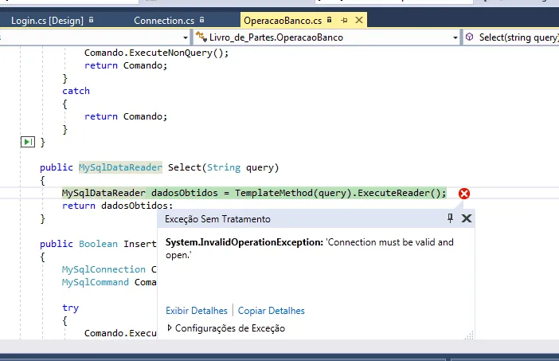Close the OperacaoBanco.cs tab
This screenshot has width=559, height=361.
coord(359,20)
